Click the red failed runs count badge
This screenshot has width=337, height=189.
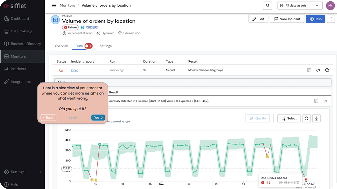point(88,46)
